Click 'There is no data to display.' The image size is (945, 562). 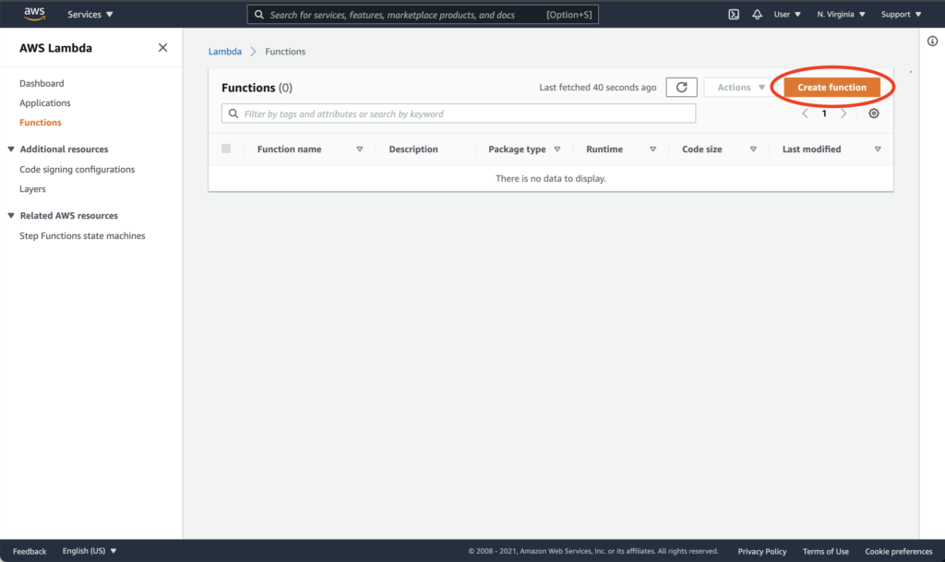(551, 178)
